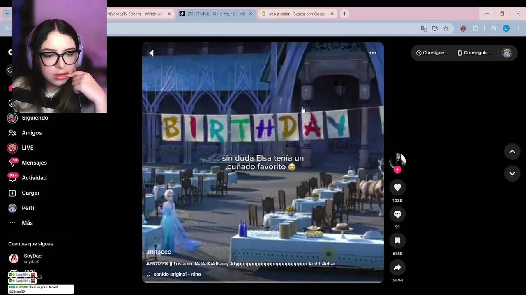Click the Consigue coins button
The height and width of the screenshot is (295, 526).
point(432,53)
